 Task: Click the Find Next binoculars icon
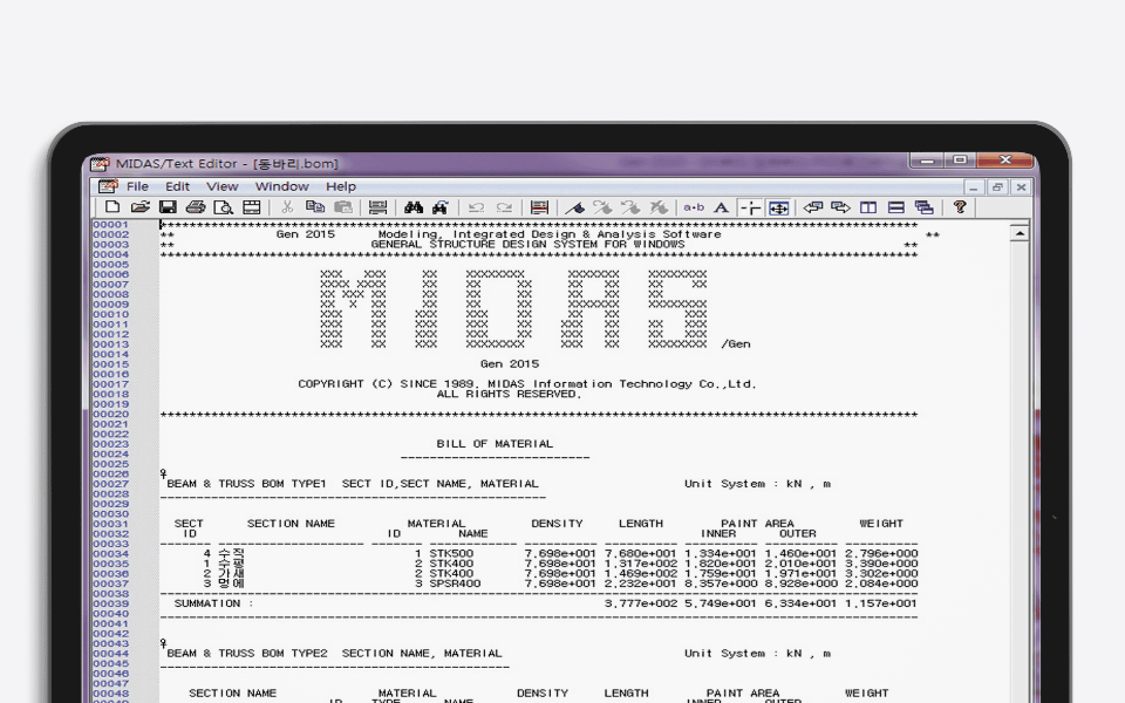click(x=441, y=207)
